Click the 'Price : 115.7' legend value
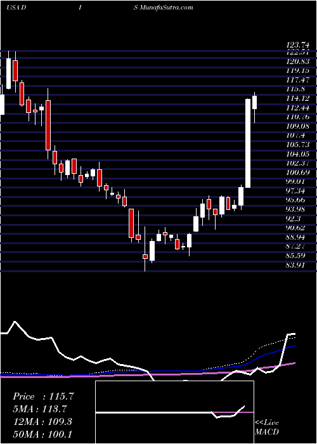 [x=43, y=396]
